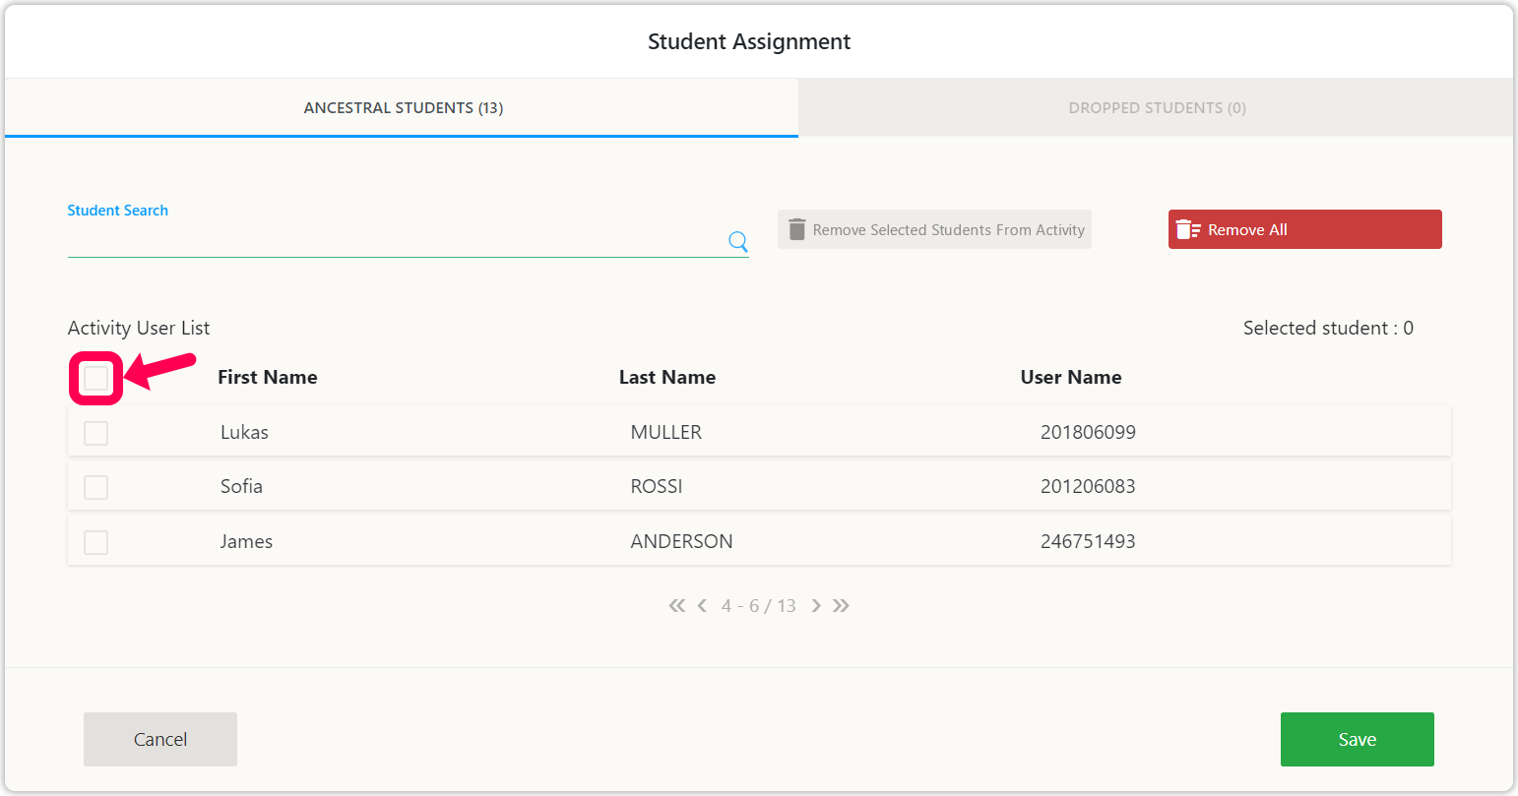Click last name MULLER
1518x796 pixels.
(666, 432)
